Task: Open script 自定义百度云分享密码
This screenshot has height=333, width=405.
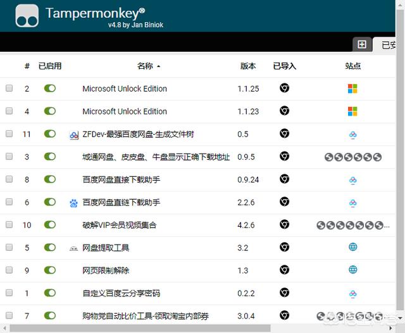Action: point(121,293)
